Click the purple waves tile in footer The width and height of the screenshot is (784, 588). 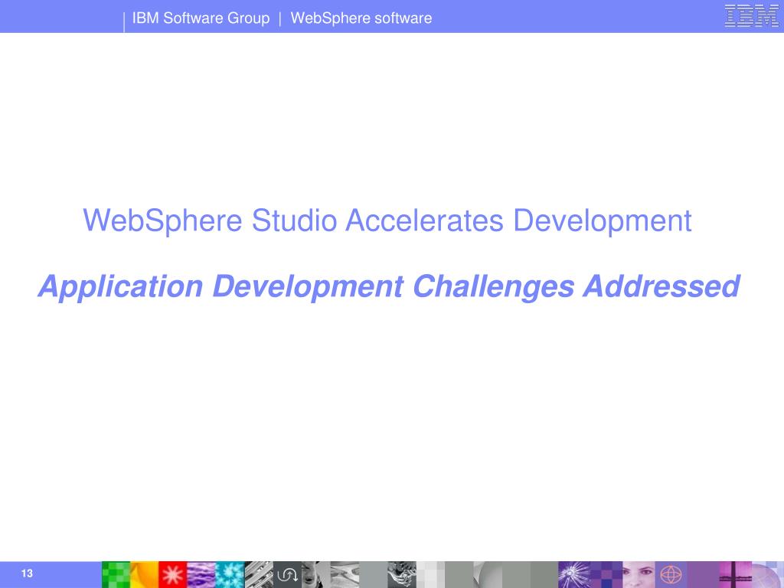click(x=201, y=574)
